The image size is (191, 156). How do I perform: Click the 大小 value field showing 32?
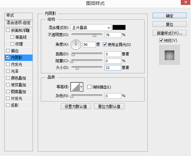pyautogui.click(x=113, y=68)
